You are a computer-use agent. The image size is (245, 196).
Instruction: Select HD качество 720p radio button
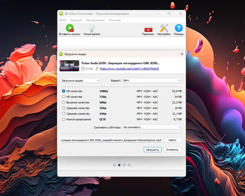click(63, 96)
